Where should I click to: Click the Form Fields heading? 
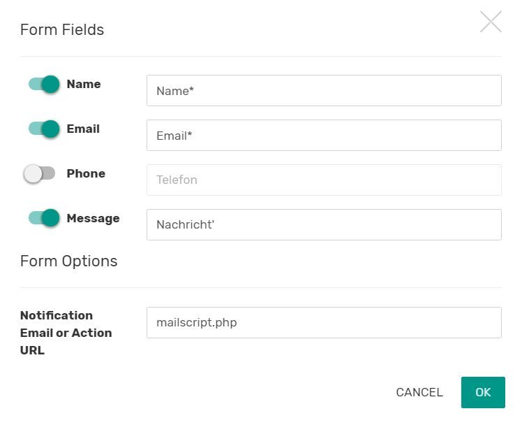pos(62,29)
